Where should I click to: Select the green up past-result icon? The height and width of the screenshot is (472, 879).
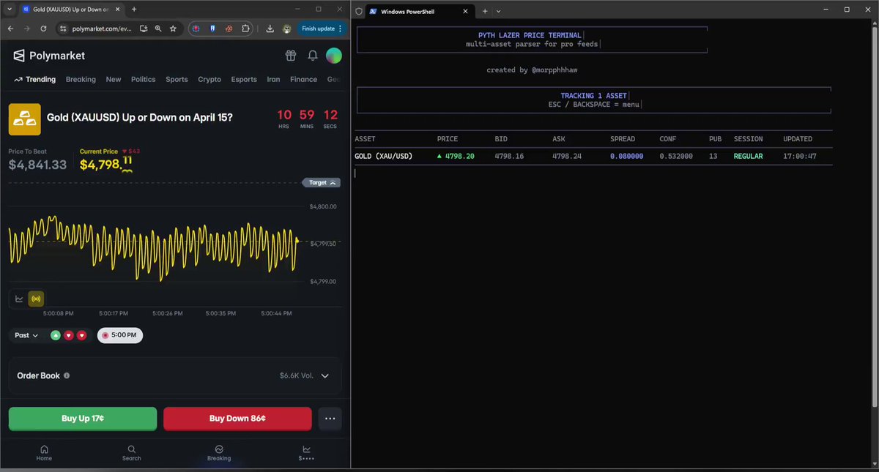56,335
